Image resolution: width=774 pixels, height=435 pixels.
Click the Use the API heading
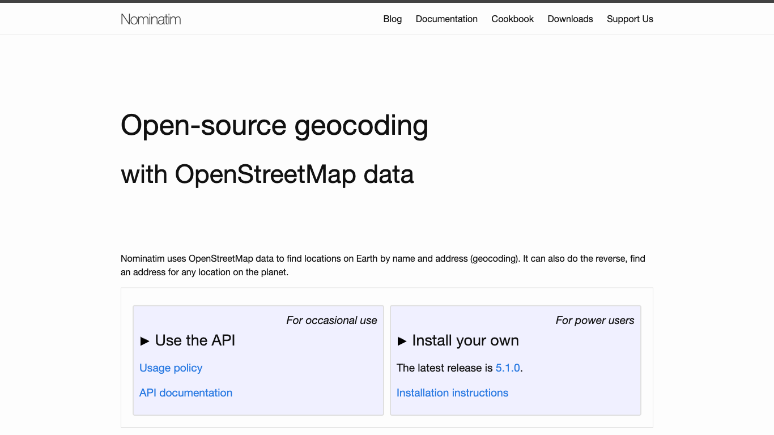coord(195,340)
